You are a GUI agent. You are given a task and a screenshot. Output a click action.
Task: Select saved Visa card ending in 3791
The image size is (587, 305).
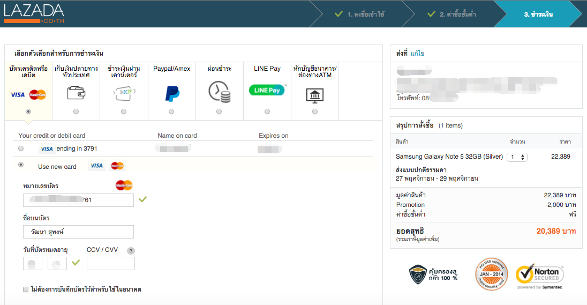(x=21, y=148)
